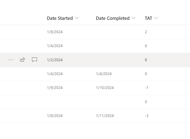
Task: Select the row with Date Started 1/9/2024
Action: click(x=55, y=88)
